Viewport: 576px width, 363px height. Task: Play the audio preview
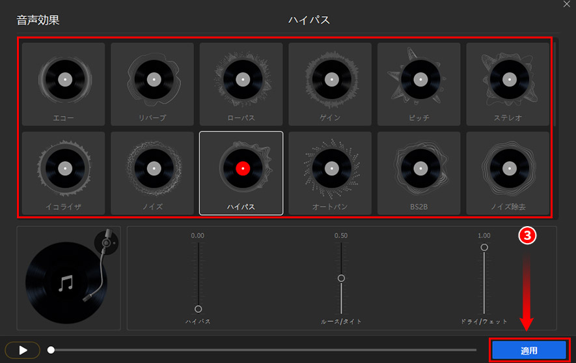(22, 350)
